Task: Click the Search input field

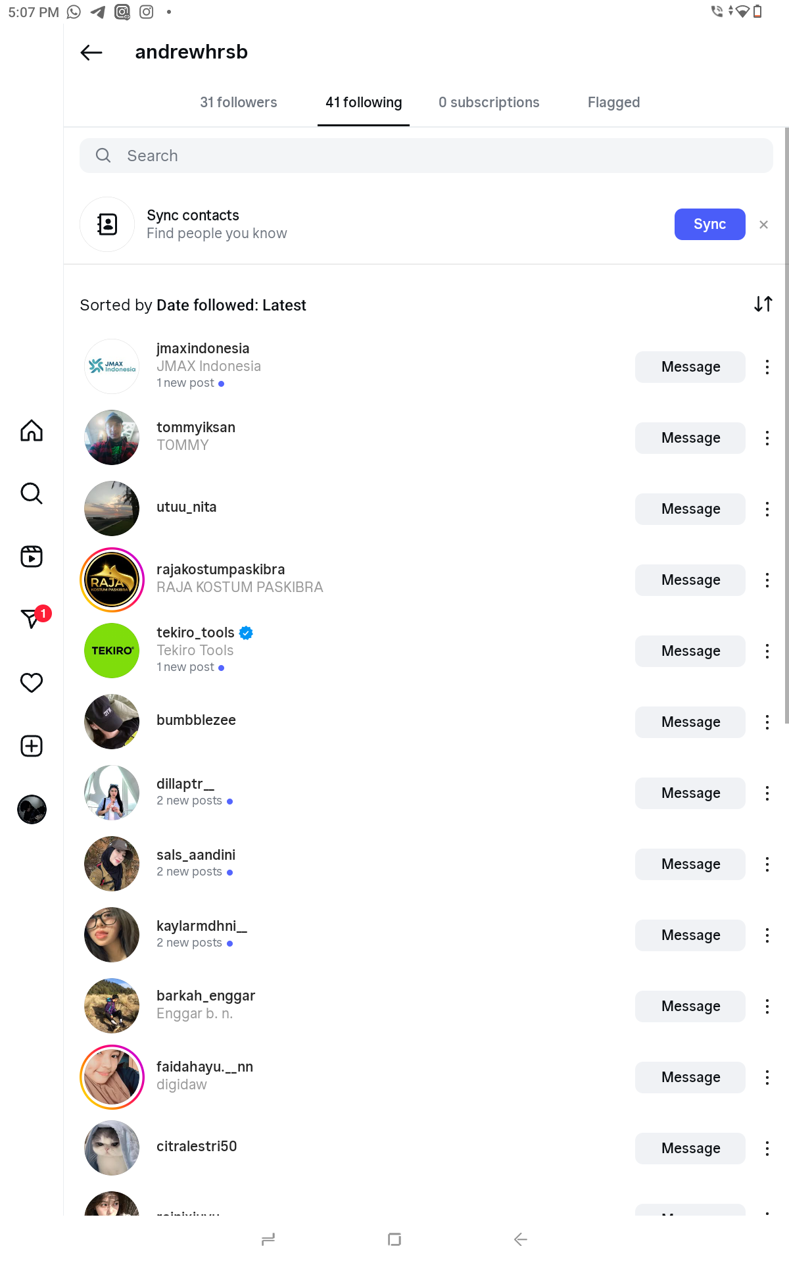Action: 426,156
